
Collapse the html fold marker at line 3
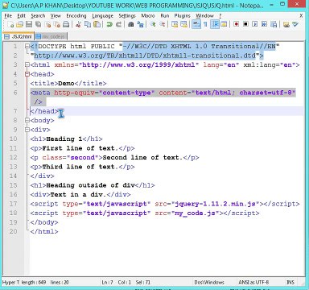(x=27, y=65)
